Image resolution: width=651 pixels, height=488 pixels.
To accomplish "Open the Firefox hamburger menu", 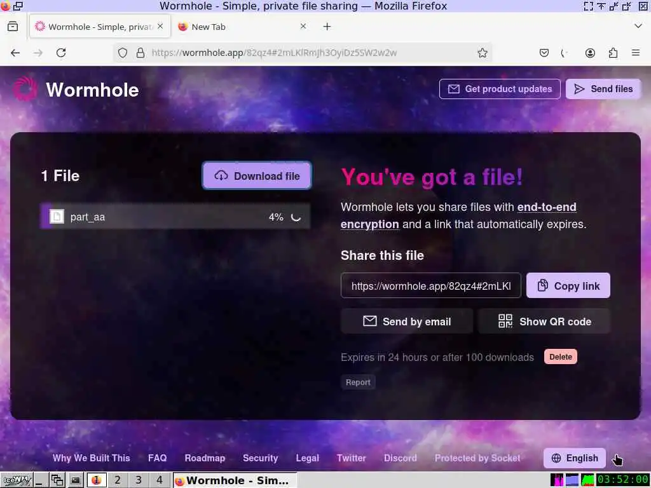I will [x=636, y=53].
